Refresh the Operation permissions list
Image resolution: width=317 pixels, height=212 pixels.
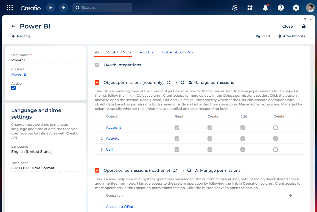(x=175, y=170)
